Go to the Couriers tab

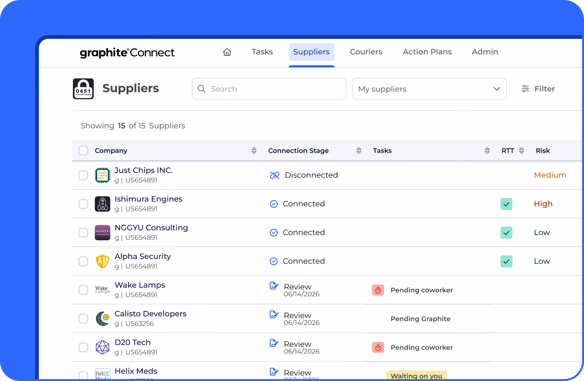point(366,52)
